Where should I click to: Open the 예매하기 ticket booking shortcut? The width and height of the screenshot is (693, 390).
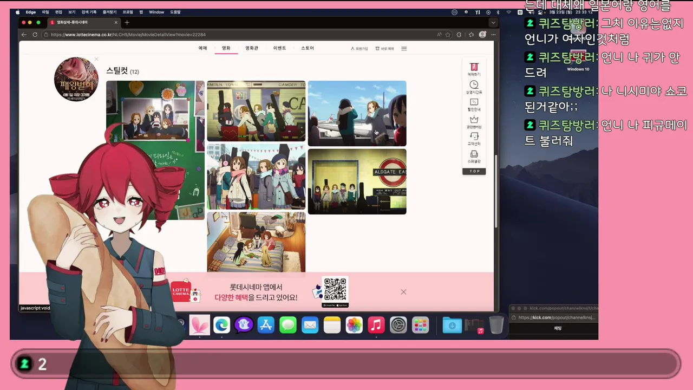[474, 69]
